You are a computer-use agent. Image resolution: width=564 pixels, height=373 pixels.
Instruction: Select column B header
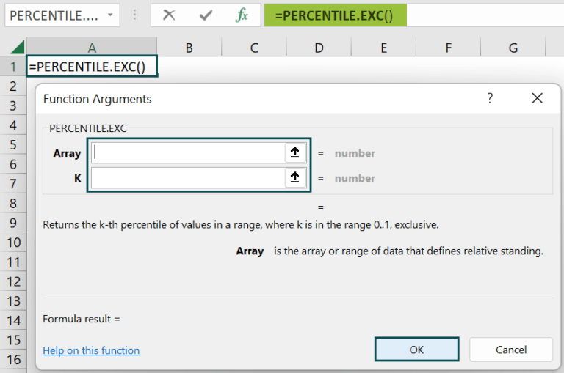click(x=189, y=47)
